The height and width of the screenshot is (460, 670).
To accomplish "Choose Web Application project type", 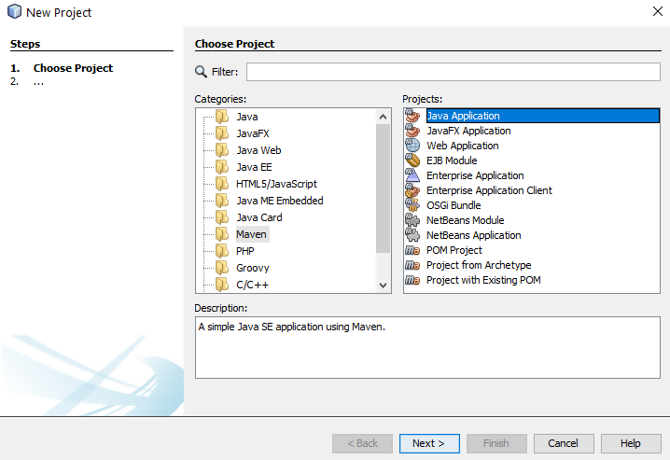I will point(462,146).
